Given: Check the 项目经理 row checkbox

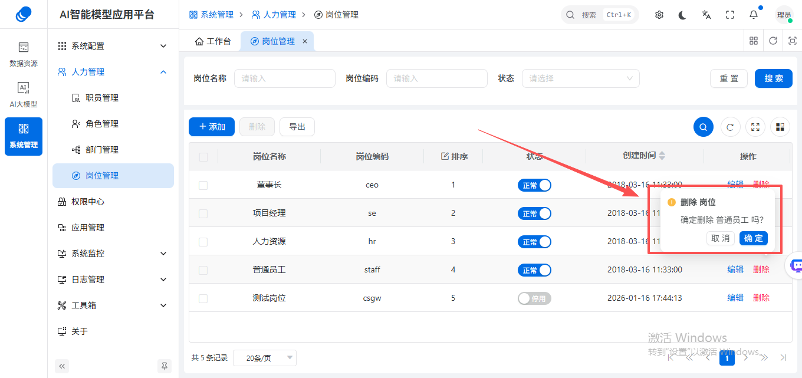Looking at the screenshot, I should 203,213.
